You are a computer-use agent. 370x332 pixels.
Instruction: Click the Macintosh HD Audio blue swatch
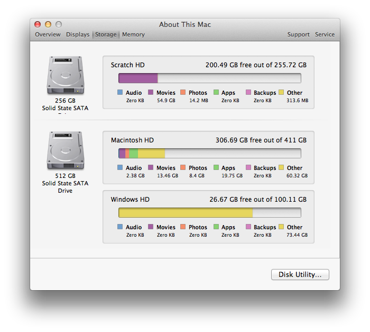[120, 167]
